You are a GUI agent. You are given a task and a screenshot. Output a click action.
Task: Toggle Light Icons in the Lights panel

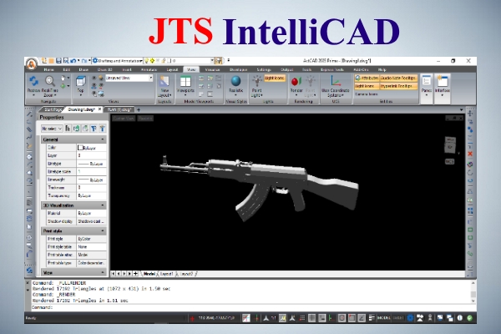(x=275, y=78)
